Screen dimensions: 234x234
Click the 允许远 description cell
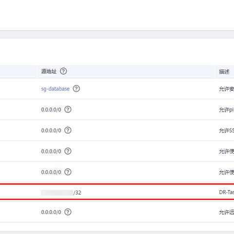(x=226, y=212)
